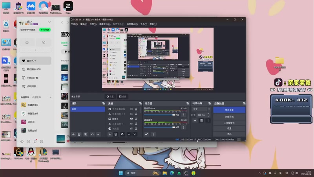Unlock the 图像 source
The image size is (314, 177).
[x=136, y=119]
